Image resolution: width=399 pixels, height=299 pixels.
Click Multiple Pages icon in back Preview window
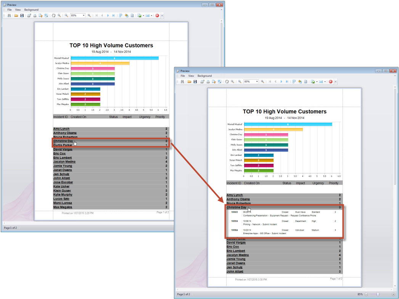[121, 16]
